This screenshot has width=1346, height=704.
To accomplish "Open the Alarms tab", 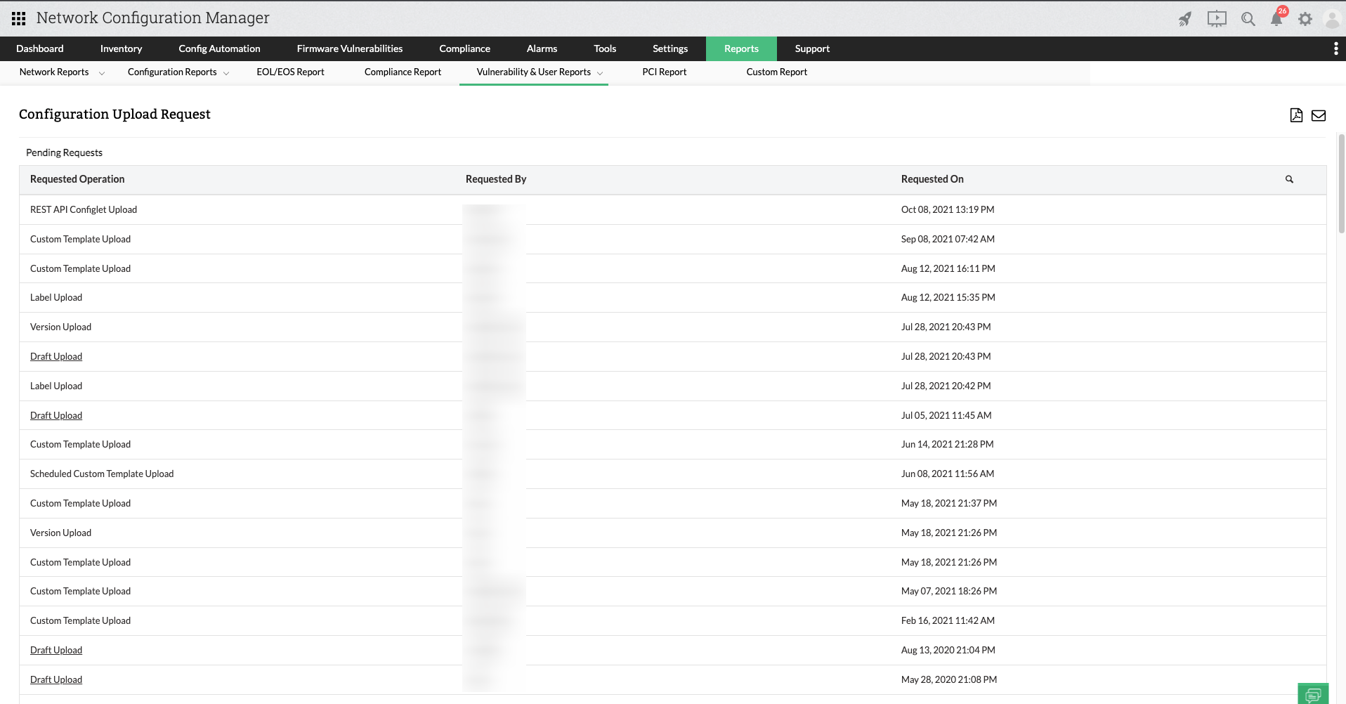I will (542, 48).
